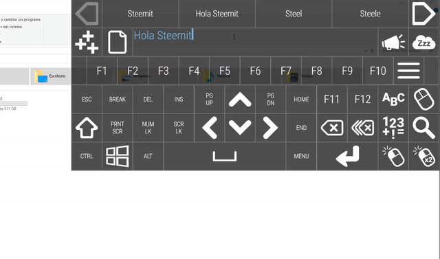This screenshot has width=440, height=259.
Task: Toggle the ALT modifier key
Action: (x=148, y=156)
